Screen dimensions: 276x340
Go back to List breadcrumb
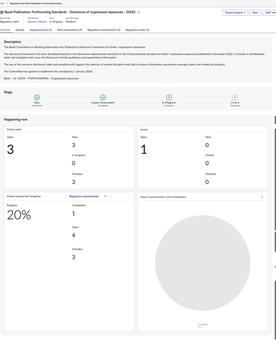(2, 3)
